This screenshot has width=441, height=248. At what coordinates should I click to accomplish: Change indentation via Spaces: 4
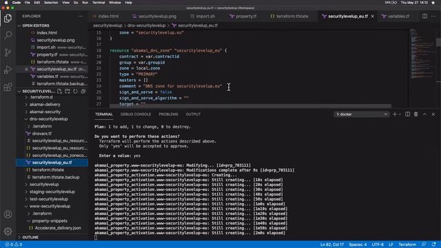point(358,245)
